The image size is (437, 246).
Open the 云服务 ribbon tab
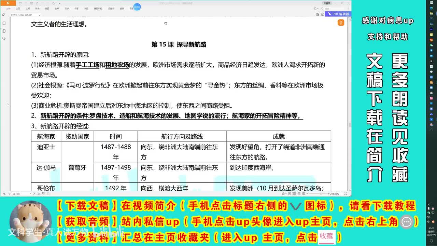click(111, 9)
